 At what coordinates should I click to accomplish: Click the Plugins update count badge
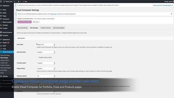(x=8, y=43)
